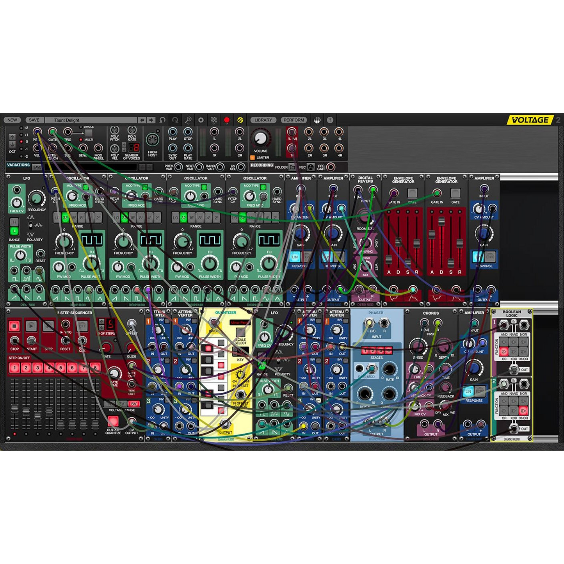This screenshot has height=564, width=564.
Task: Open the quantizer Minor Pent scale display
Action: [x=240, y=323]
